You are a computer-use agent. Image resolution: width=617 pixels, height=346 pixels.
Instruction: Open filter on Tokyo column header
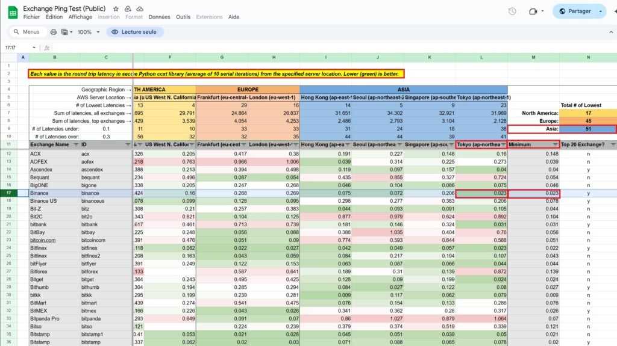click(x=503, y=144)
